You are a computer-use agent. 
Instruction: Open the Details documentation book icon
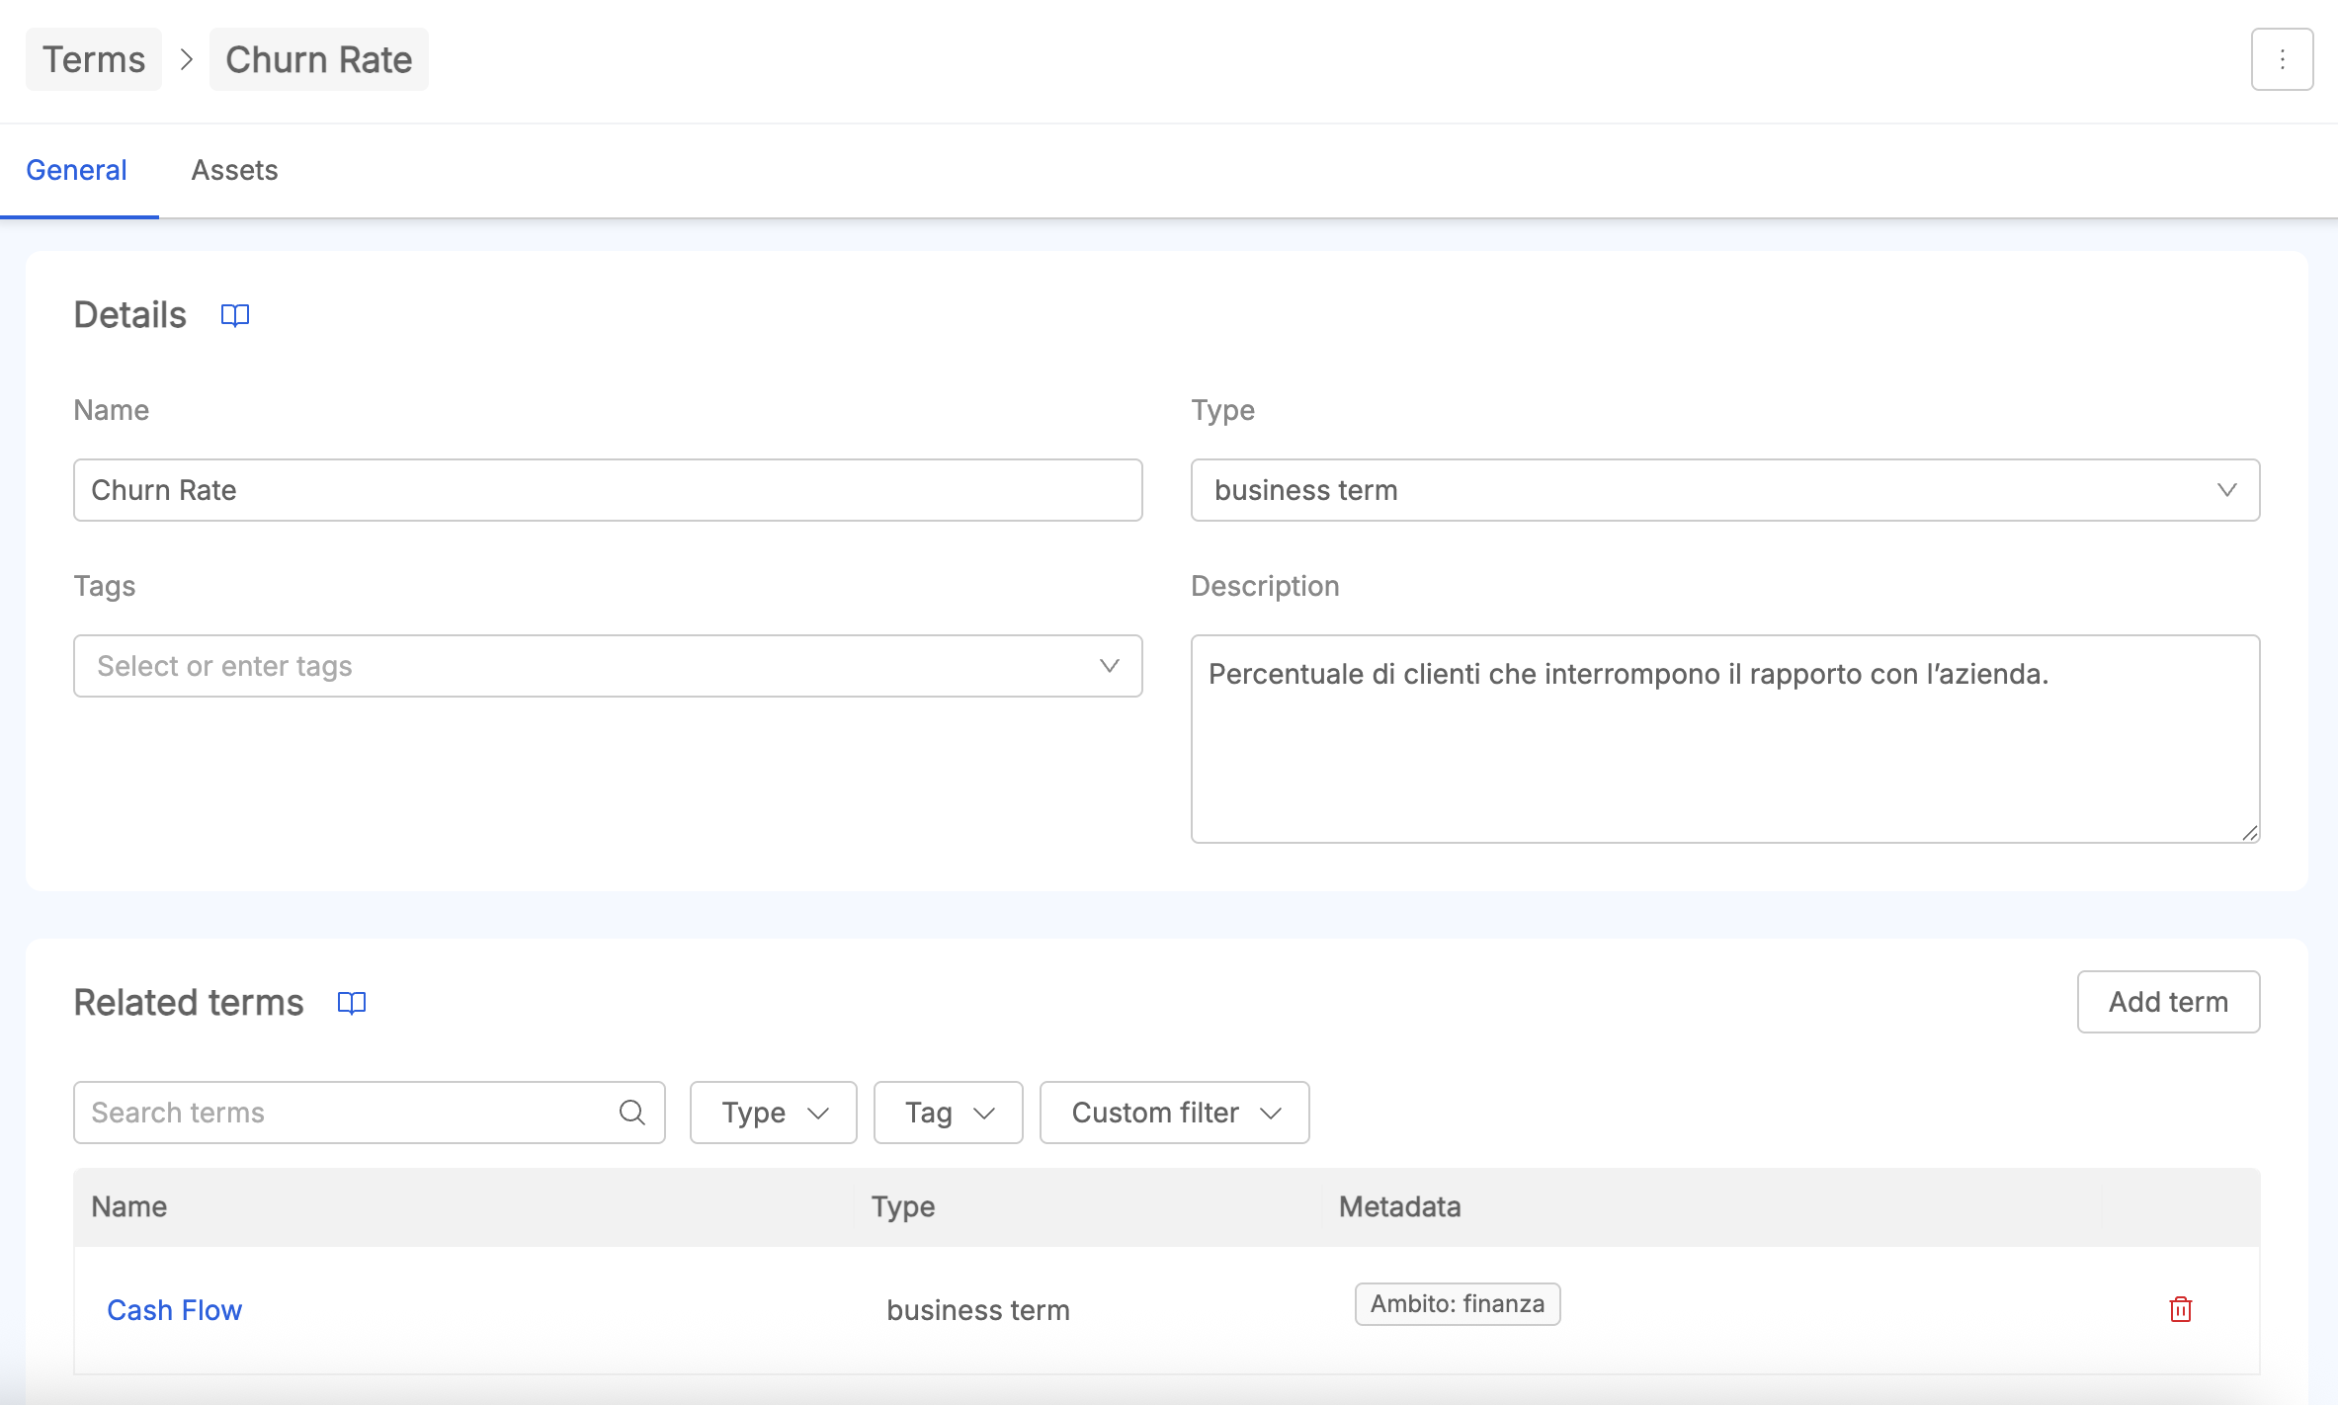(235, 315)
